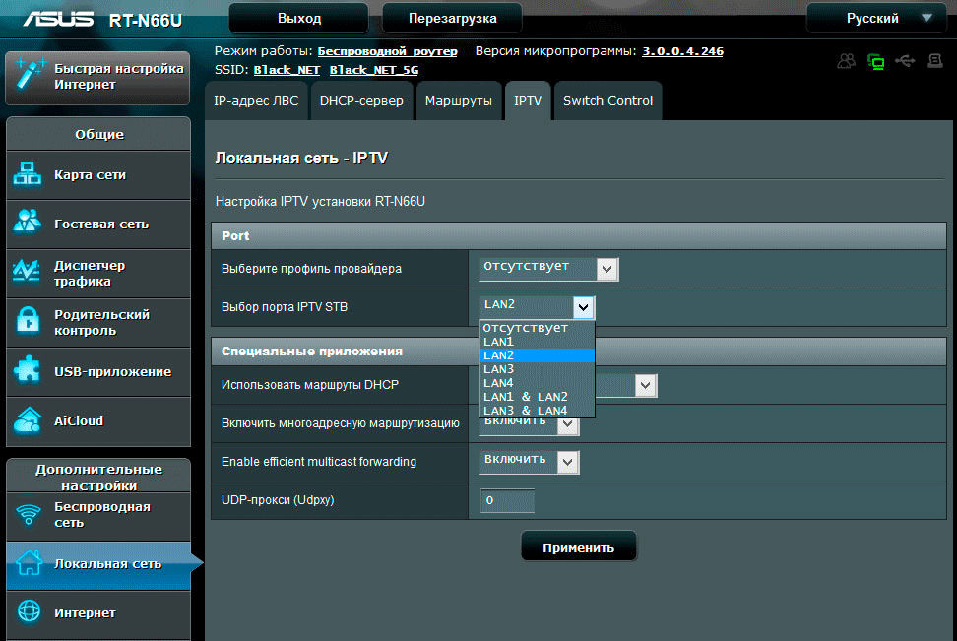Open 'Родительский контроль' menu label

pos(102,322)
